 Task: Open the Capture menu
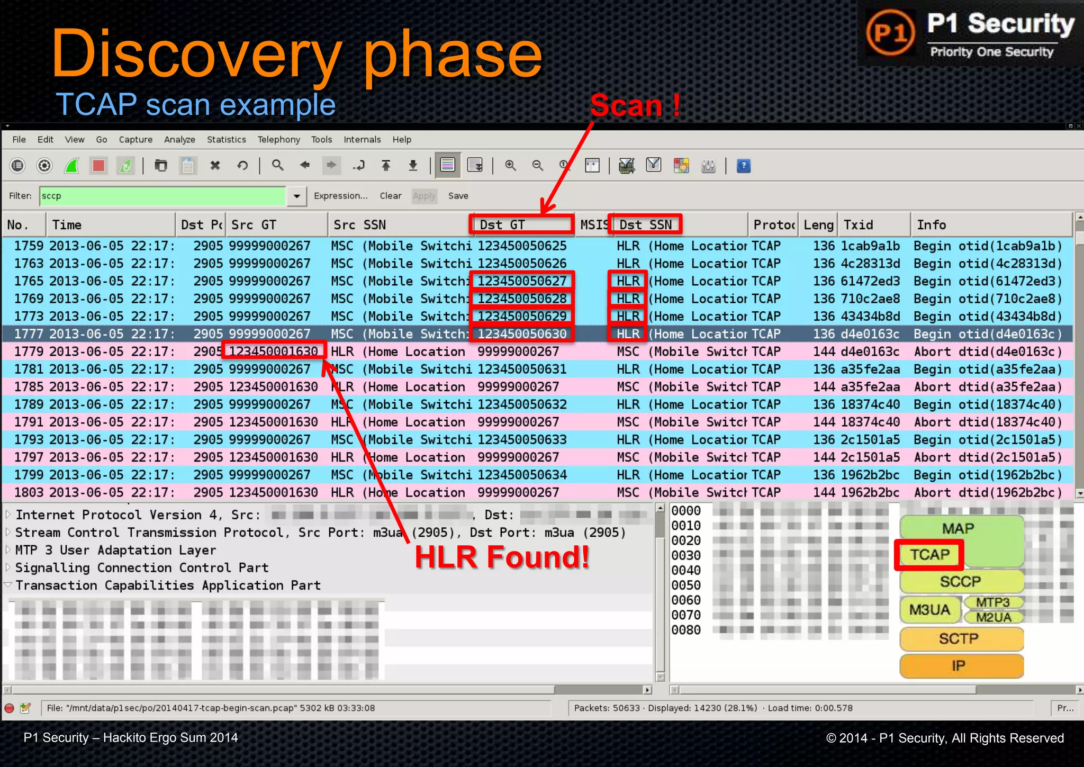coord(135,140)
